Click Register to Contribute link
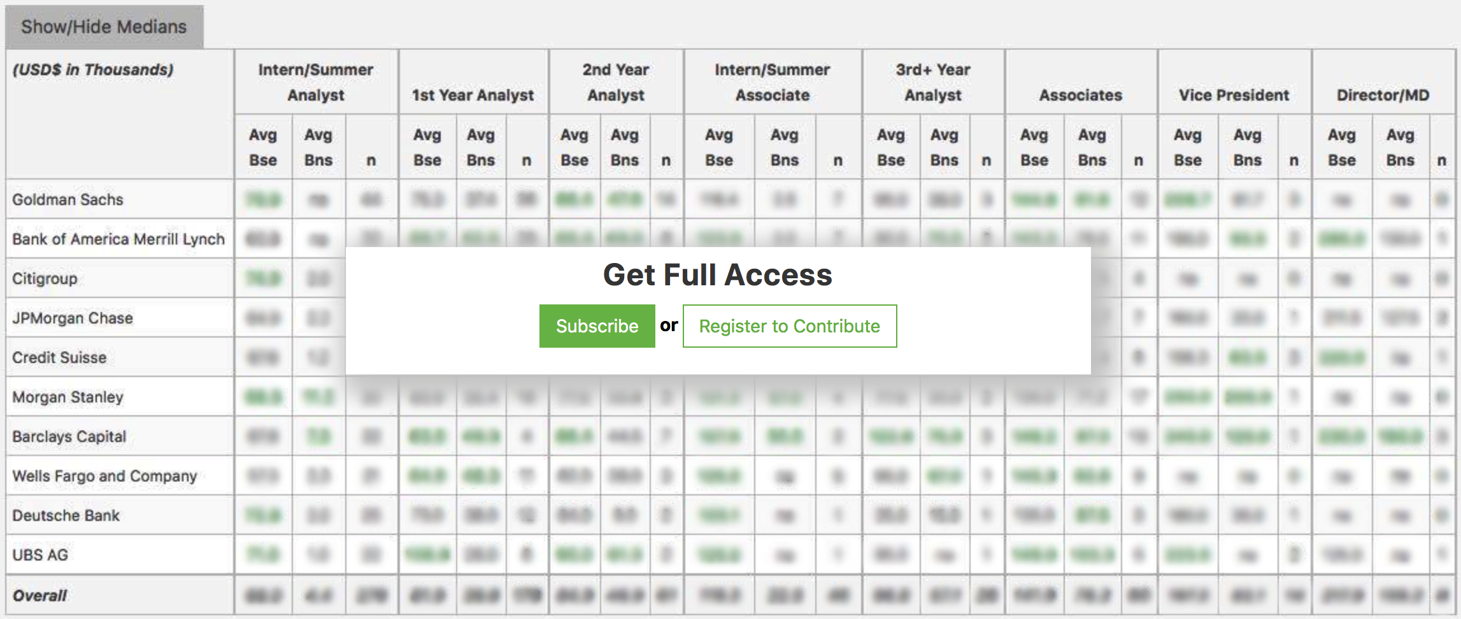 click(789, 326)
